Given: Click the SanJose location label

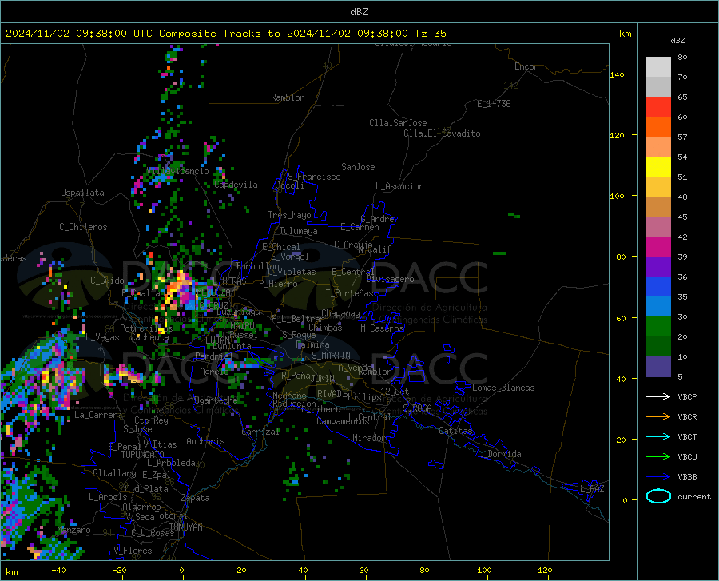Looking at the screenshot, I should [358, 167].
